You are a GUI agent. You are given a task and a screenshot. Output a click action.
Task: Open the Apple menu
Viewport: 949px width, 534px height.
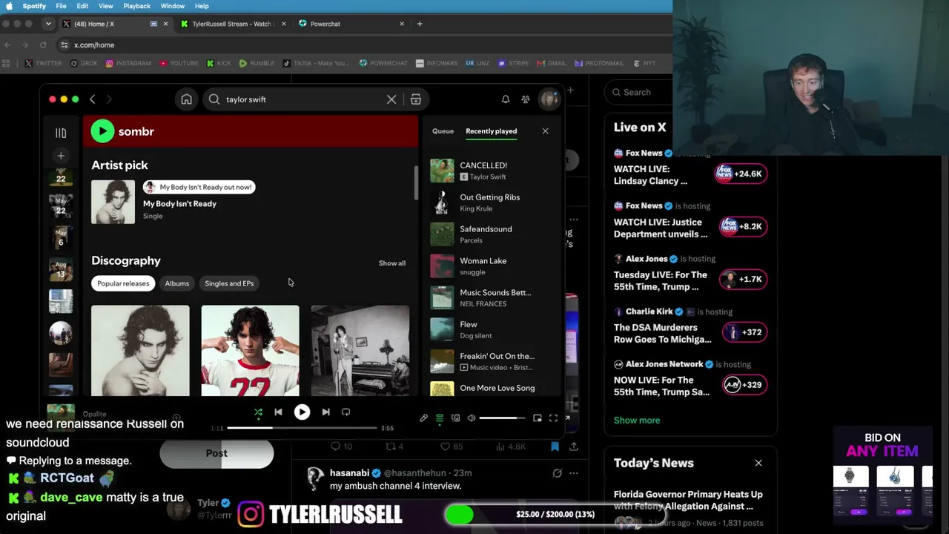tap(9, 6)
